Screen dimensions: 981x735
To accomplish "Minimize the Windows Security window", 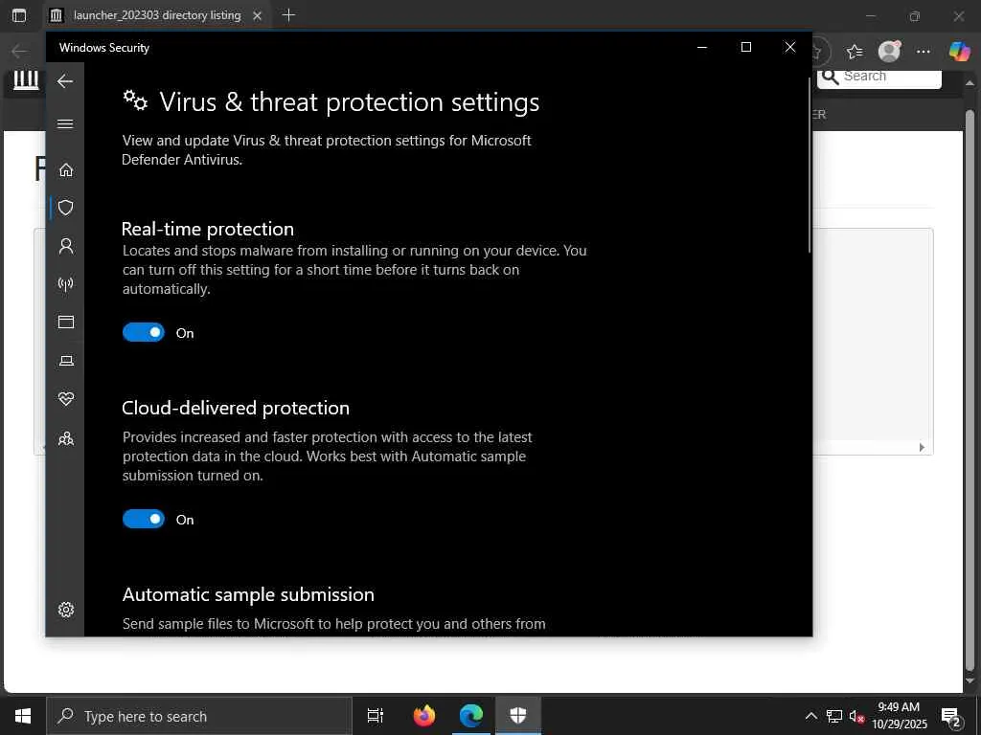I will (x=702, y=48).
